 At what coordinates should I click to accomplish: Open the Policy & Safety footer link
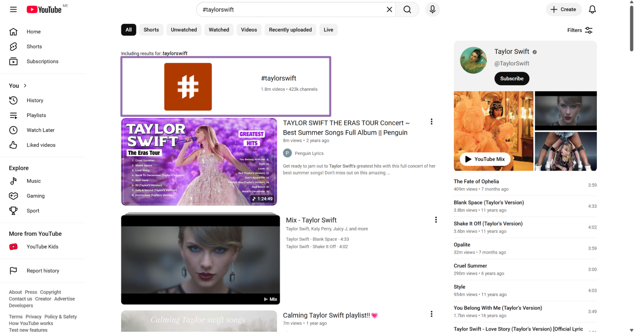(x=61, y=317)
